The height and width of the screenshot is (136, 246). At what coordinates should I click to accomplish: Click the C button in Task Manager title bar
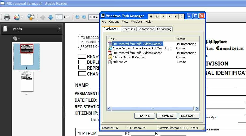(181, 16)
